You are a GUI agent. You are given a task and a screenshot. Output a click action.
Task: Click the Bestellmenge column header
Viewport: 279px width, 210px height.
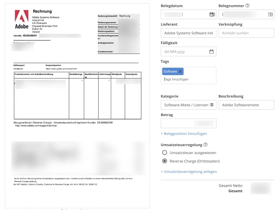[76, 74]
